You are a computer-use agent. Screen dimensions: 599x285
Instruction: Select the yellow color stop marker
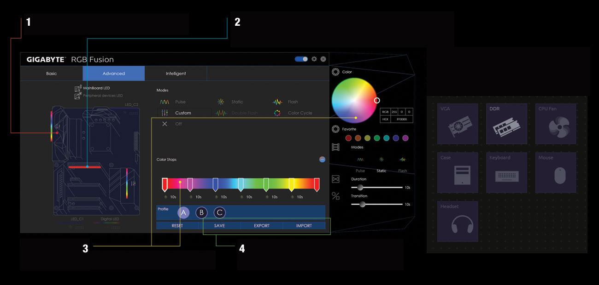291,184
